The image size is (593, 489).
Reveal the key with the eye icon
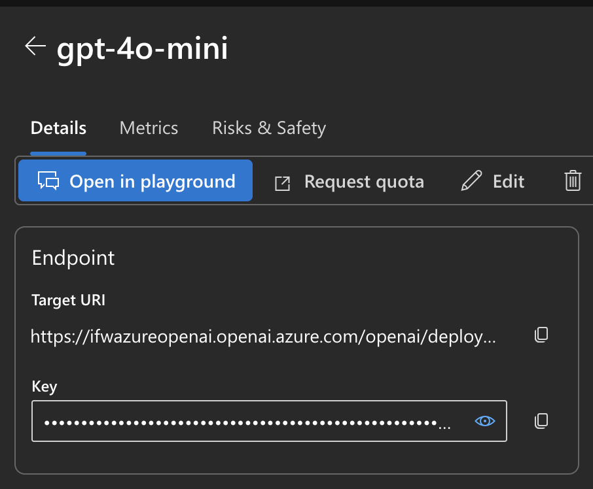tap(484, 422)
